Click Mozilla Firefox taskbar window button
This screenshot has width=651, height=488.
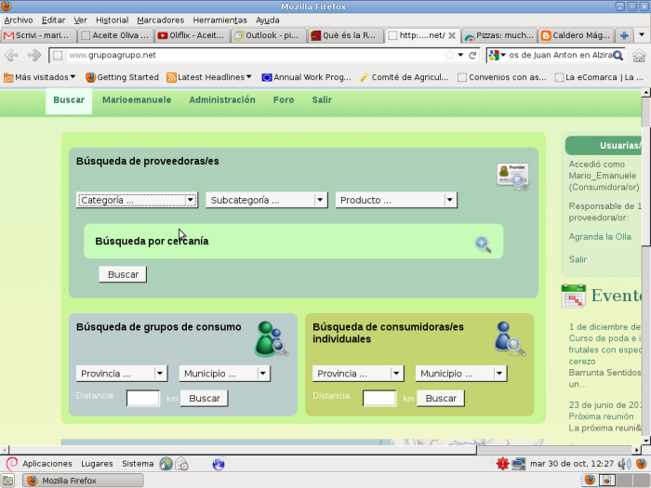(x=83, y=481)
